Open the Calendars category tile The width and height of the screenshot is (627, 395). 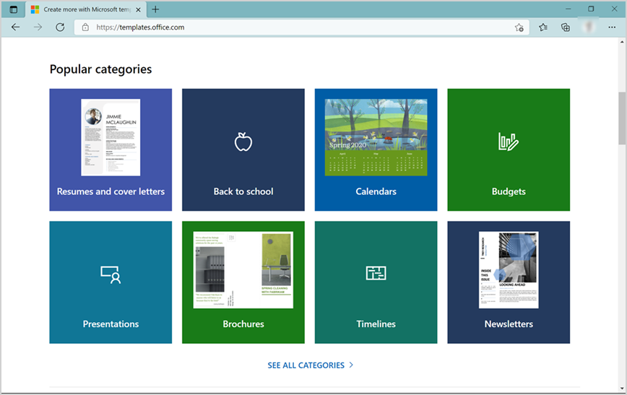(x=376, y=149)
